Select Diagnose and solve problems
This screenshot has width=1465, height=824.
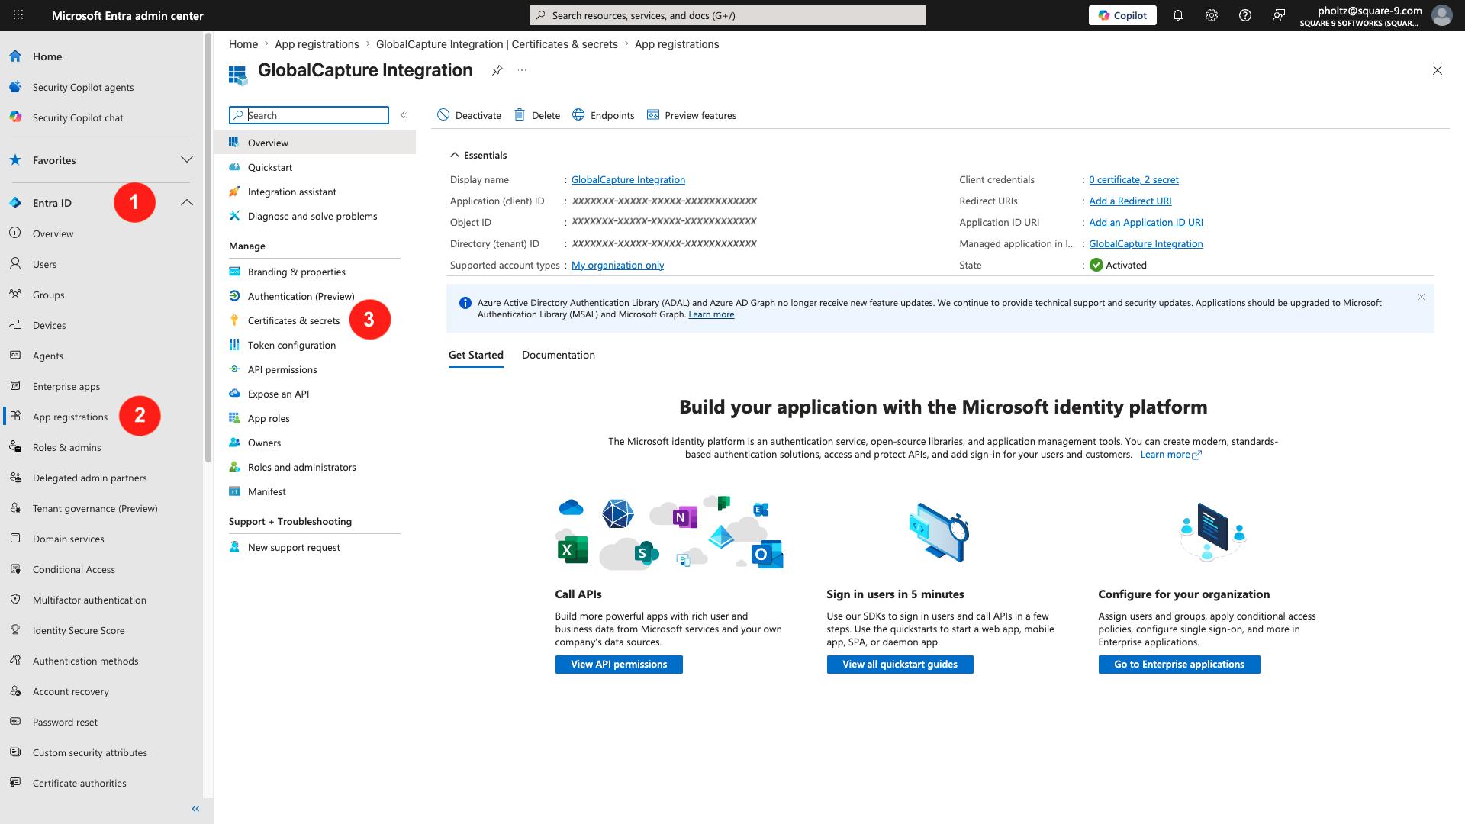point(313,216)
